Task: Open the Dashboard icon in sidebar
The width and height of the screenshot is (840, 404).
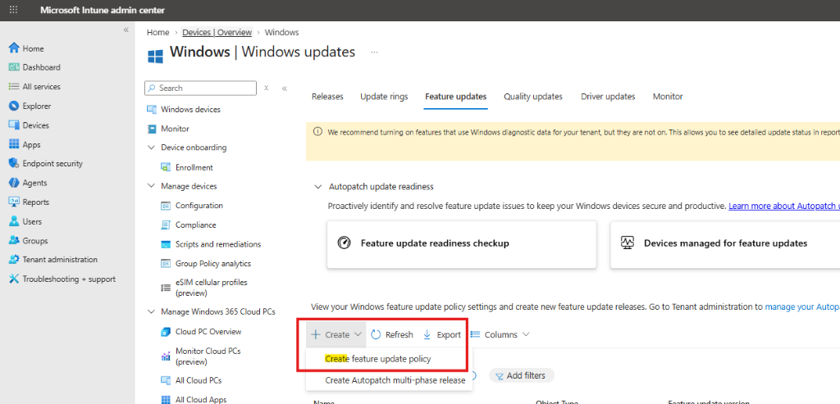Action: coord(14,67)
